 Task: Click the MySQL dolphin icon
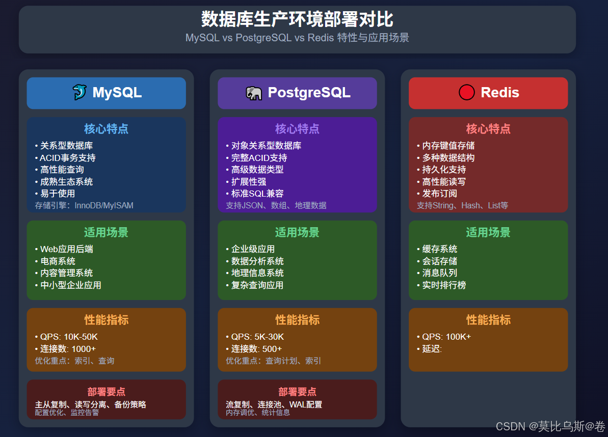pos(80,92)
